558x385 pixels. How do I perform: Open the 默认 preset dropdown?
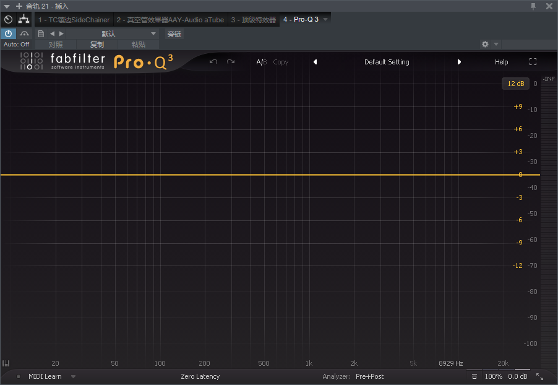(x=113, y=34)
